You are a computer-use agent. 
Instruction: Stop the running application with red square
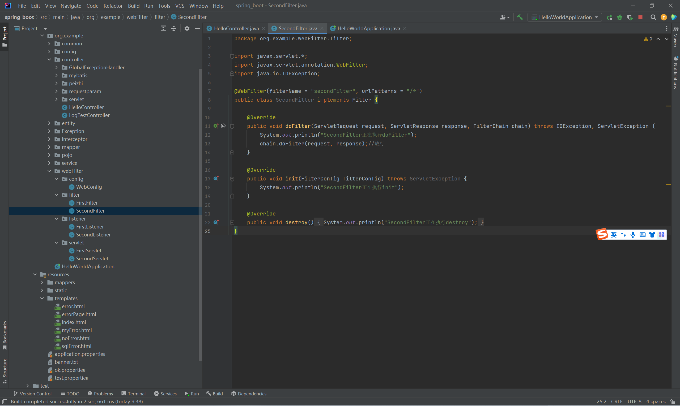click(640, 17)
